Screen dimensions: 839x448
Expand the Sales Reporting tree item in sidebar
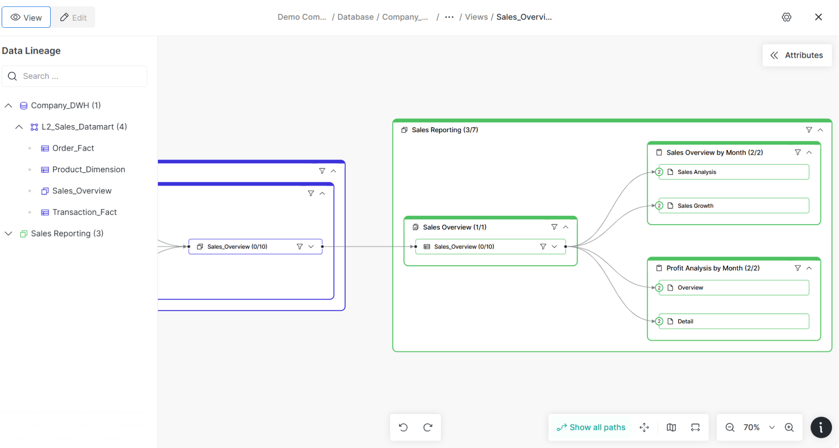pyautogui.click(x=8, y=233)
